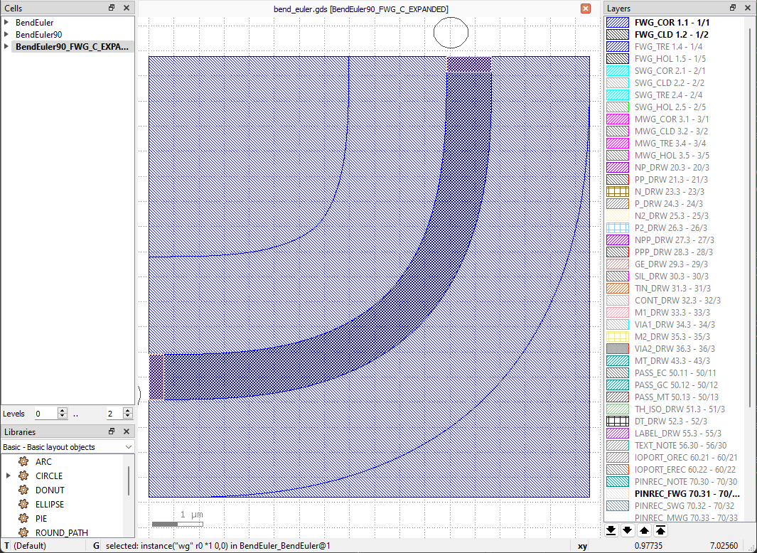Increase the minimum hierarchy level

point(63,411)
